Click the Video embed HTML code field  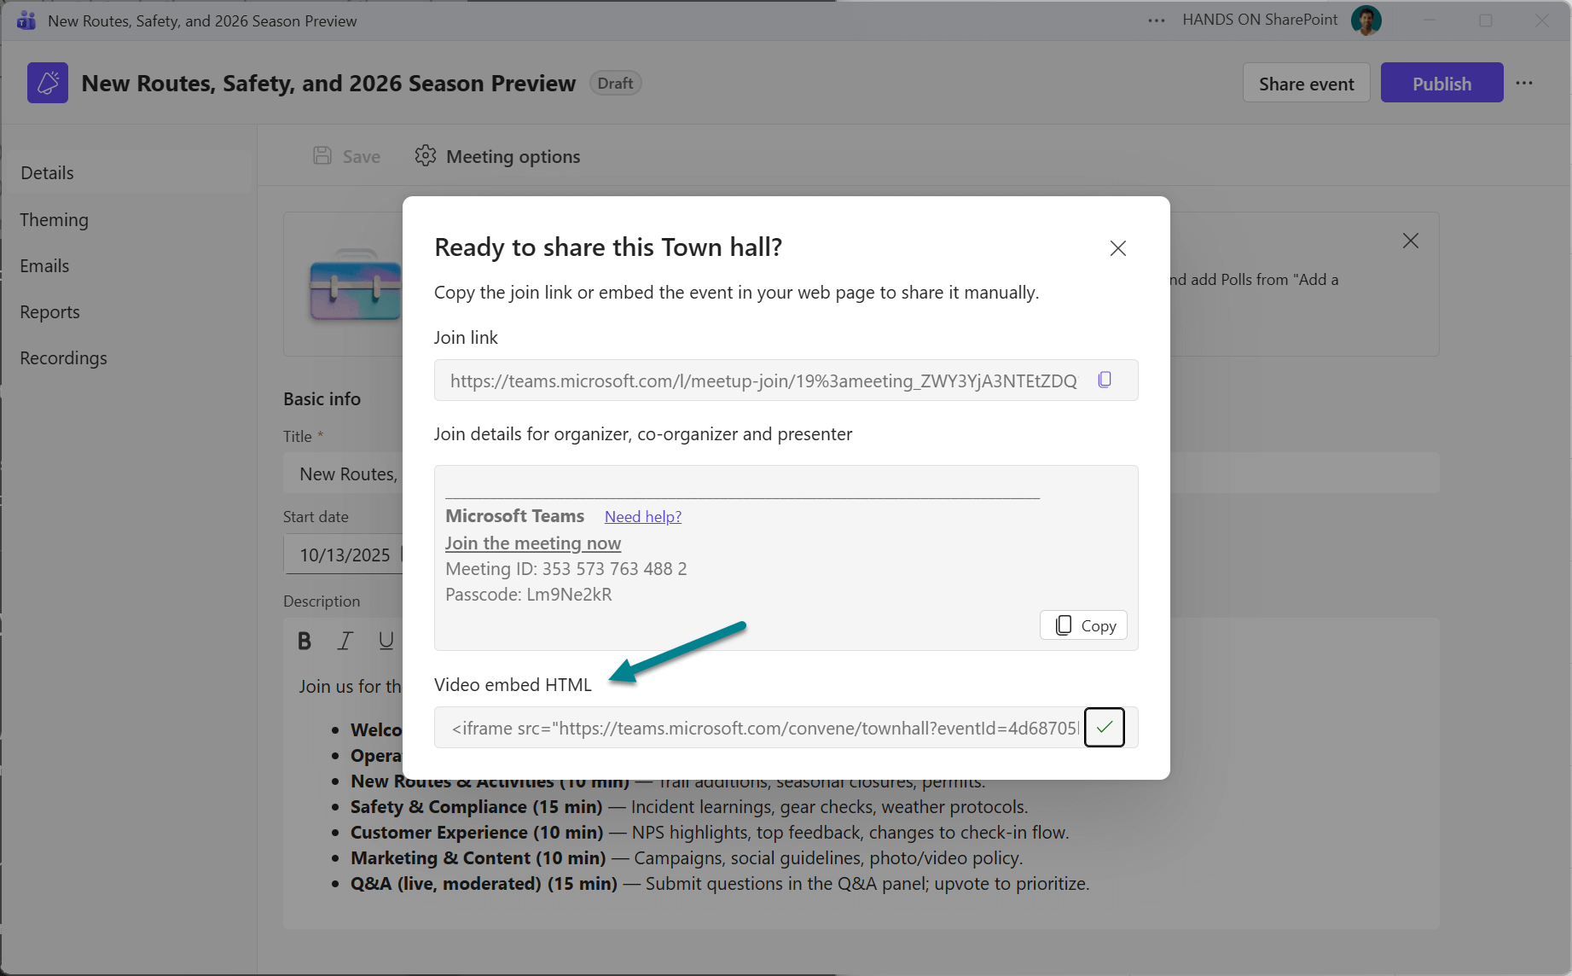(x=763, y=728)
